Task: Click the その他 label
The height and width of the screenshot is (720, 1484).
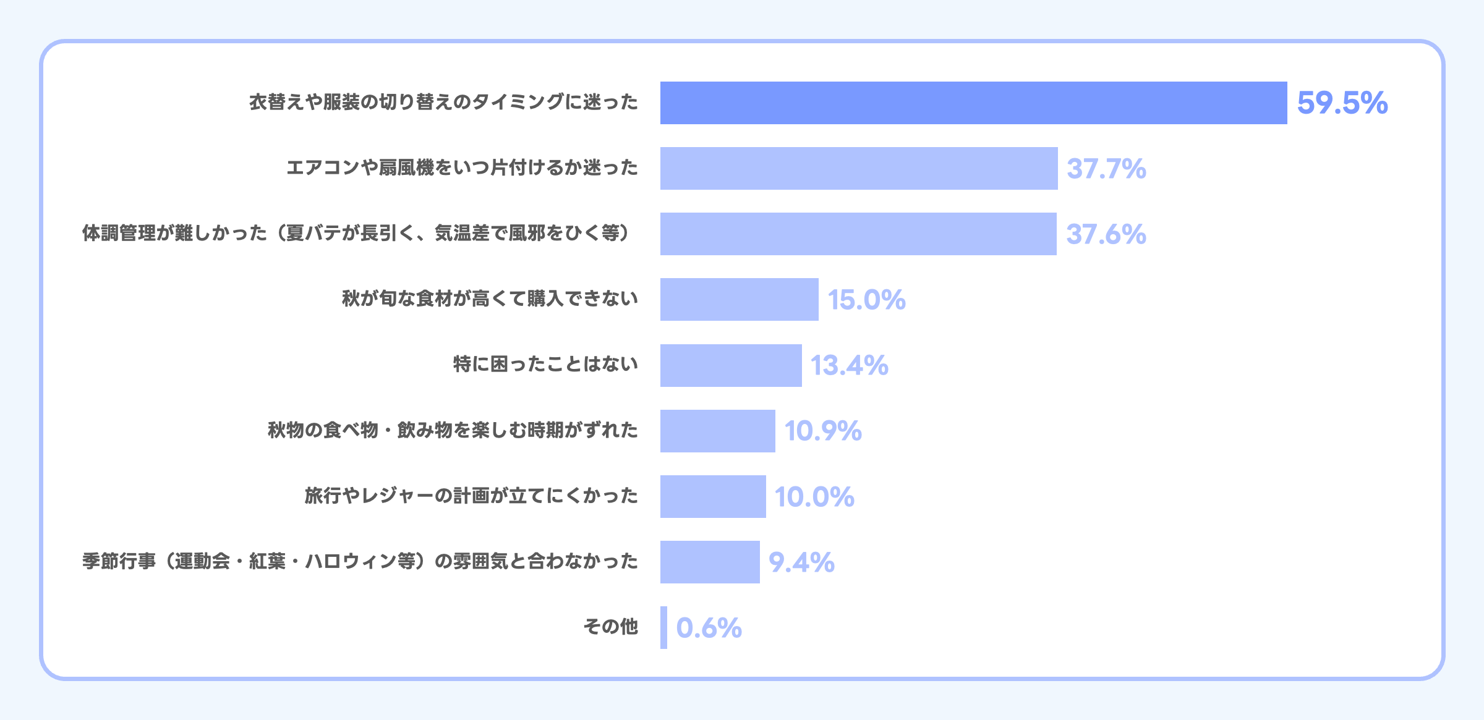Action: point(610,627)
